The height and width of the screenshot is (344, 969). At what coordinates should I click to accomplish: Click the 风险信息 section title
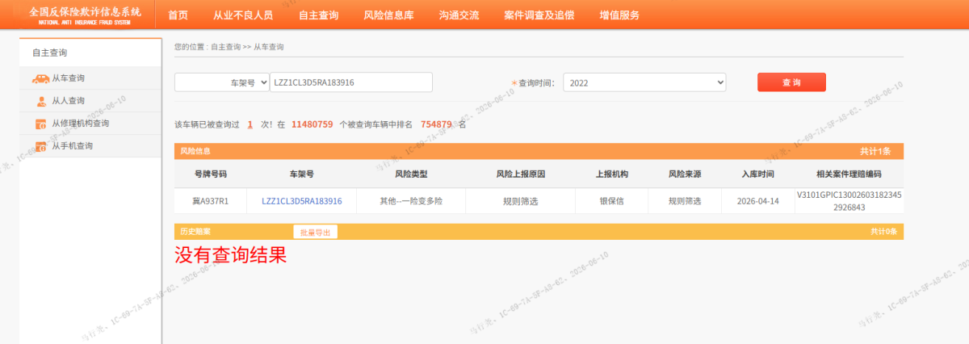tap(195, 151)
